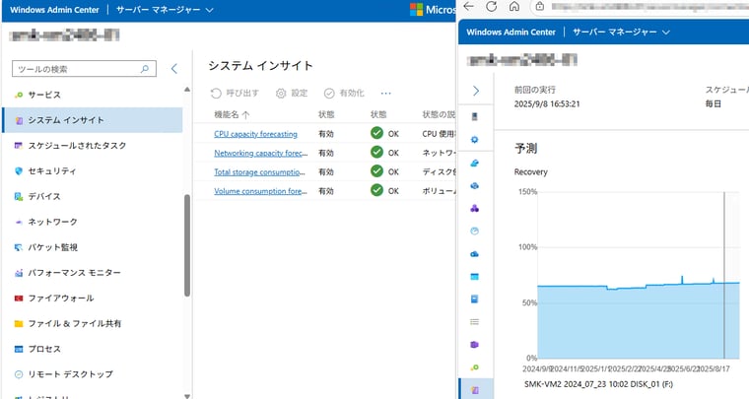
Task: Open the デバイス tool
Action: (44, 196)
